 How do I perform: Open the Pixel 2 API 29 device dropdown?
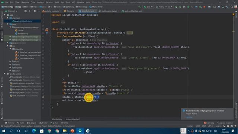(x=164, y=7)
